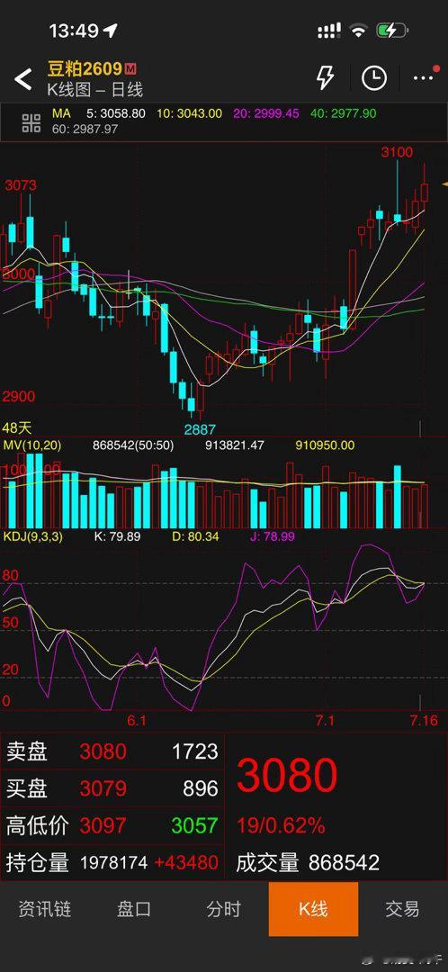
Task: Go back using the left chevron
Action: 22,79
